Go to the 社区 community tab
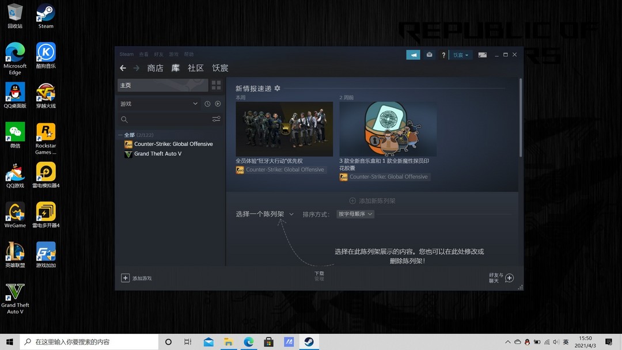This screenshot has height=350, width=622. (196, 68)
